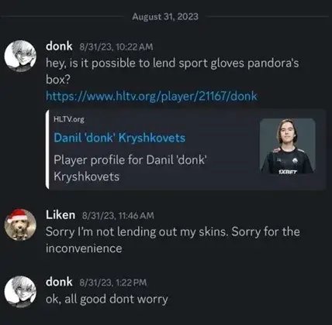
Task: Open donk's avatar beside the 1:22 PM message
Action: [20, 292]
